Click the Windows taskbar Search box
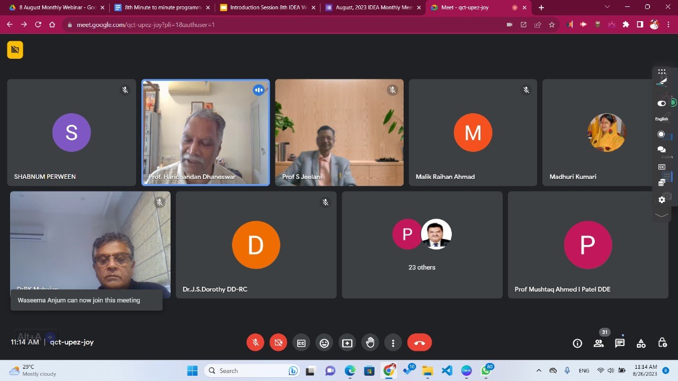 click(x=238, y=370)
